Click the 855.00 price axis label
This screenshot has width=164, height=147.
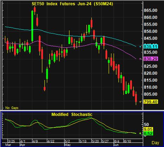(x=151, y=25)
